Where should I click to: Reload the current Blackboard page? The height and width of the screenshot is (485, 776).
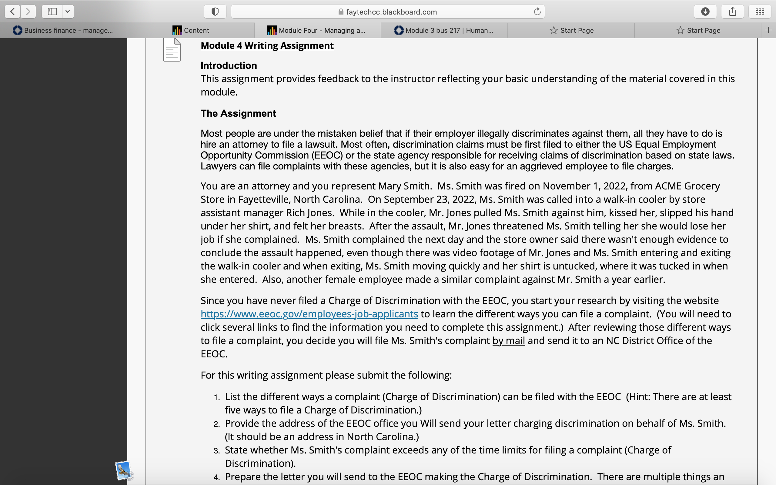tap(537, 12)
